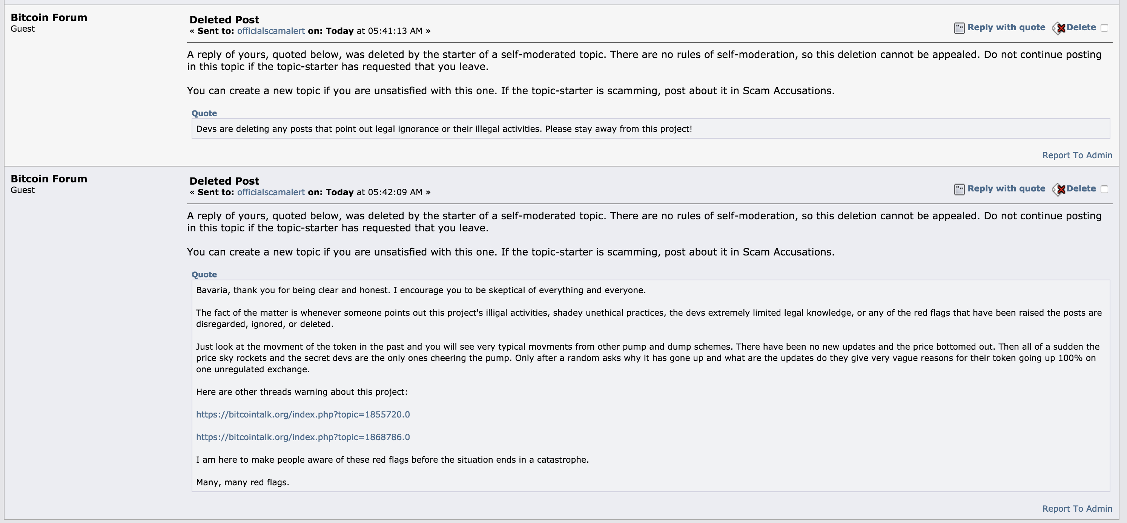The height and width of the screenshot is (523, 1127).
Task: Click red X delete icon on 05:41:13 message
Action: (x=1059, y=28)
